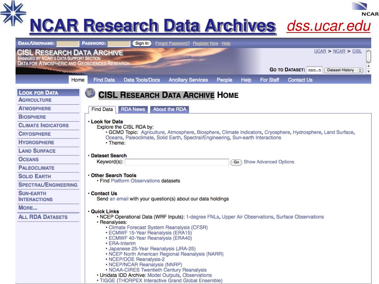Screen dimensions: 379x284
Task: Open the Help link beside Register Now
Action: click(226, 43)
